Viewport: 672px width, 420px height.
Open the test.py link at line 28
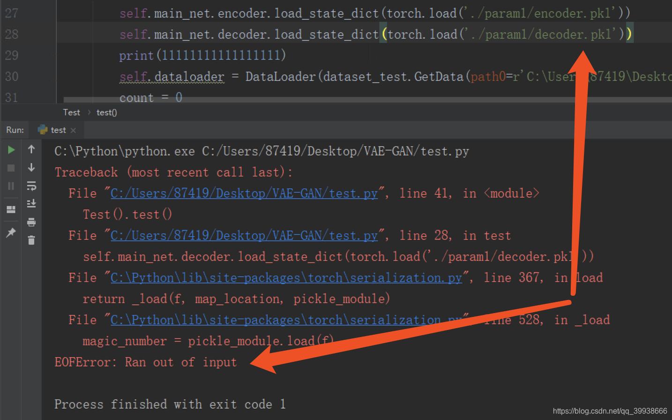pyautogui.click(x=244, y=235)
